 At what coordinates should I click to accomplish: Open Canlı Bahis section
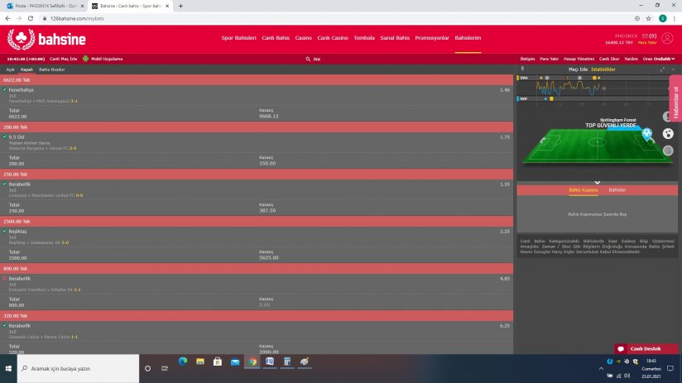276,38
